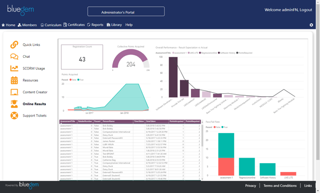Image resolution: width=320 pixels, height=193 pixels.
Task: Click the Reports chart icon
Action: click(x=89, y=25)
